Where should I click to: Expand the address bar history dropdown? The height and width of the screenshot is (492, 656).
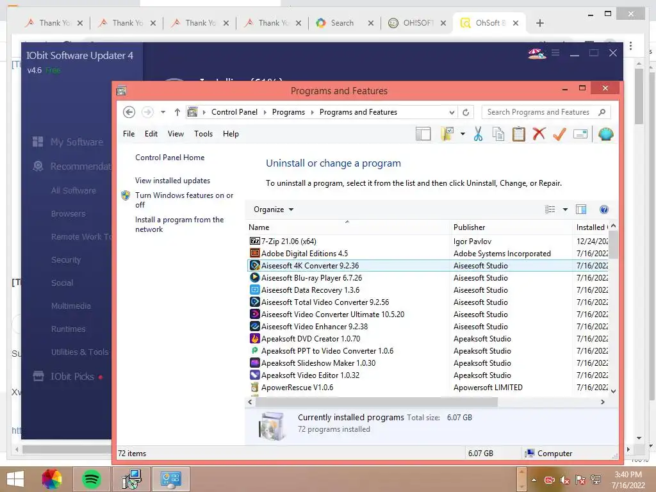coord(452,112)
